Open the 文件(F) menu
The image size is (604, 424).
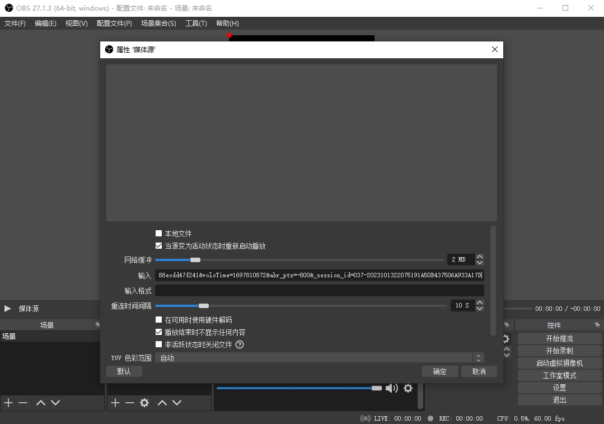click(15, 24)
